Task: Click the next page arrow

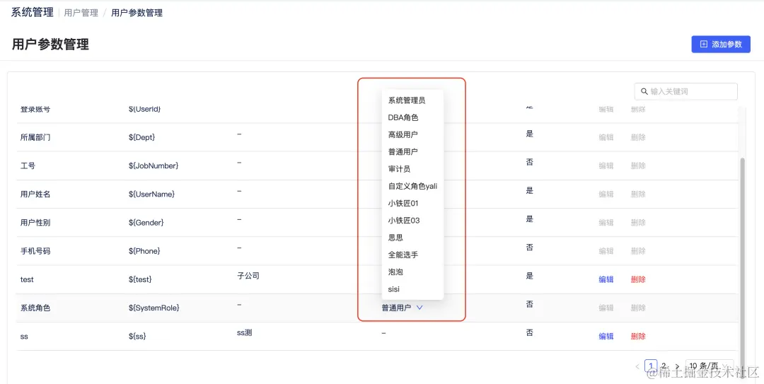Action: pyautogui.click(x=677, y=366)
